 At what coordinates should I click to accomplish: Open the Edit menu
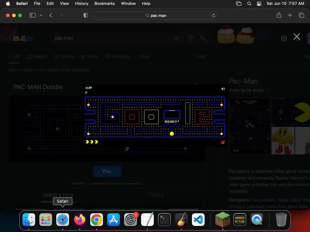pos(50,3)
